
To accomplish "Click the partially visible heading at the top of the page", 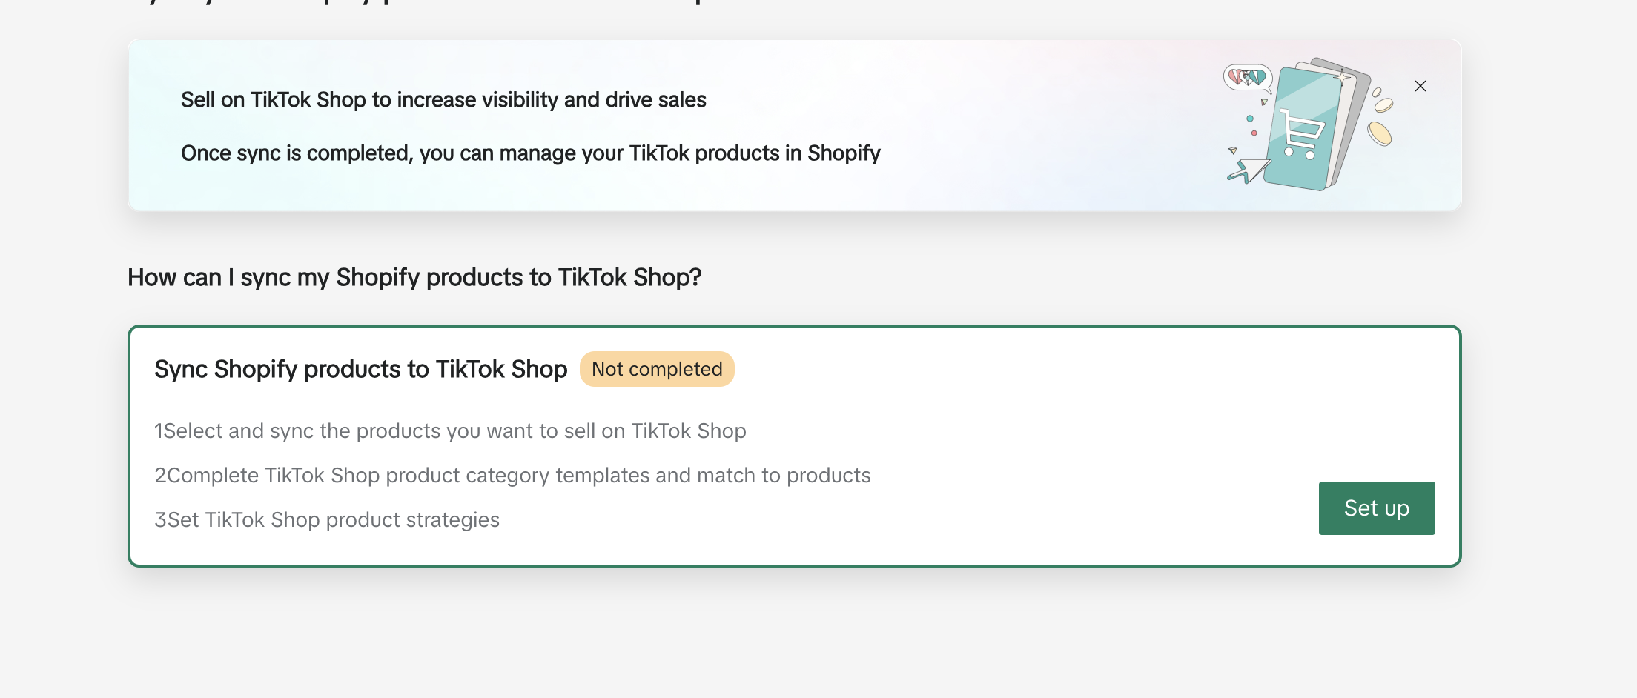I will click(x=415, y=3).
